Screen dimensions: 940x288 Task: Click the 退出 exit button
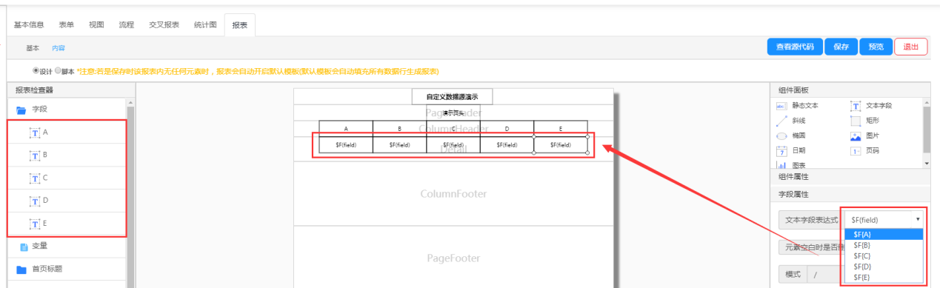[x=910, y=47]
